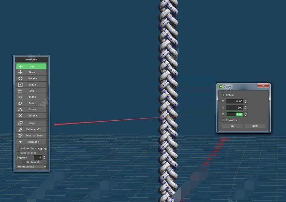The height and width of the screenshot is (202, 286).
Task: Toggle the Subdivision checkbox
Action: pos(18,153)
